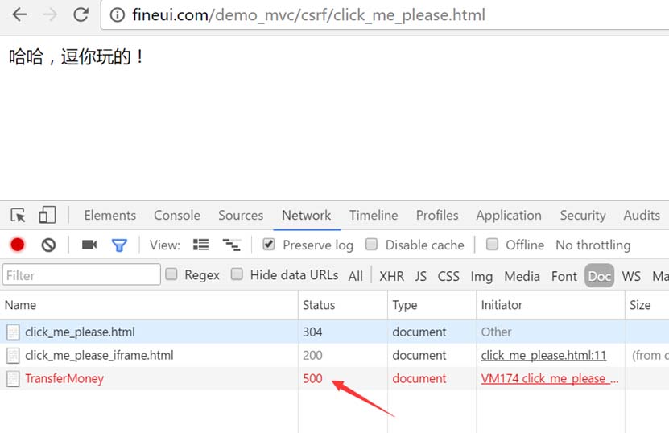Filter requests by XHR
The height and width of the screenshot is (433, 669).
392,276
